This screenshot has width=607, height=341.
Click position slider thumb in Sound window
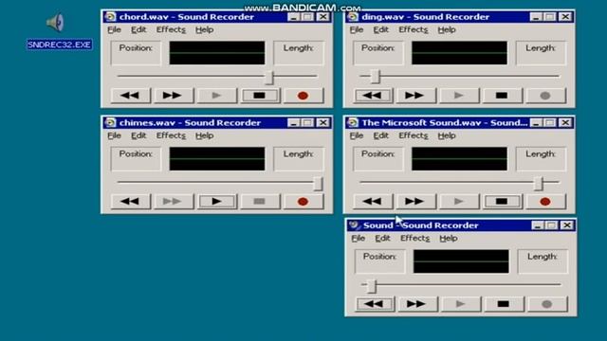tap(371, 286)
